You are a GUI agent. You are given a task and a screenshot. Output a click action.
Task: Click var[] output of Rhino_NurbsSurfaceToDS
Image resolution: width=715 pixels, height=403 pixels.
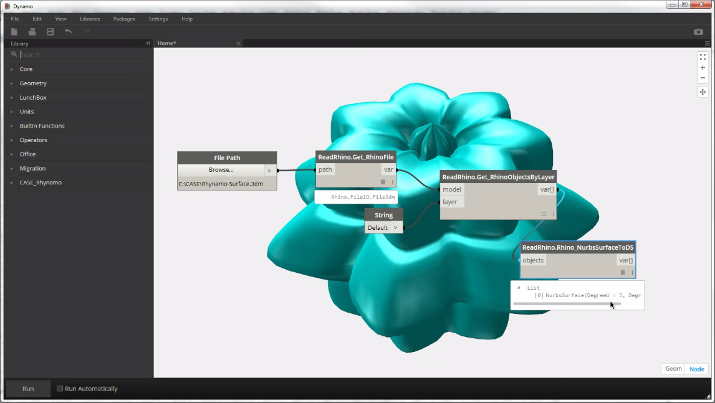[626, 260]
